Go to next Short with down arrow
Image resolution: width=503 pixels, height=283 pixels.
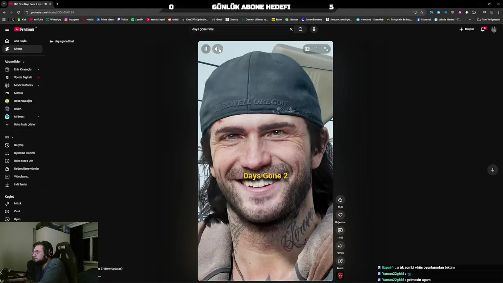click(493, 170)
